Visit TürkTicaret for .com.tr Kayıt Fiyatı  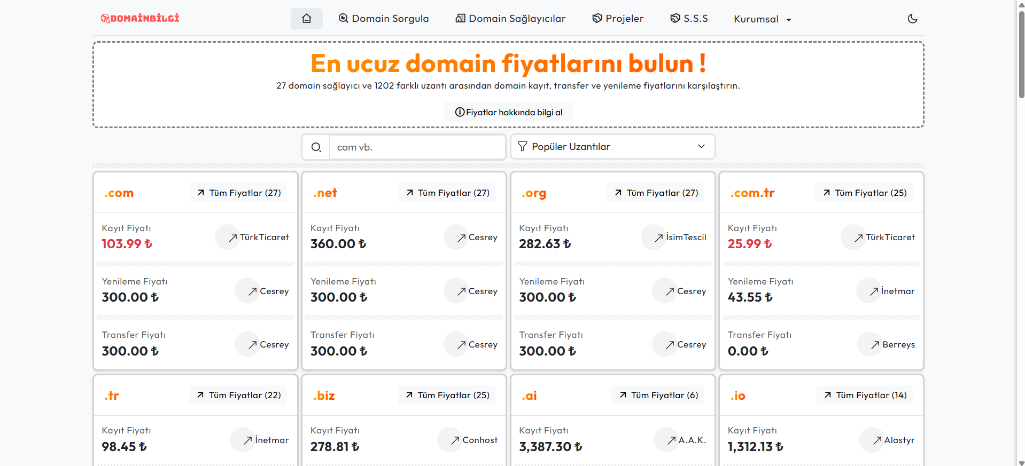tap(878, 237)
